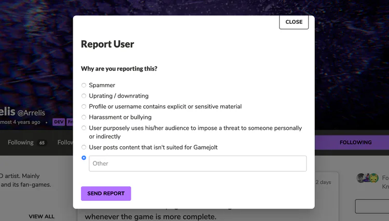Click the purple FOLLOWING button
This screenshot has width=389, height=221.
click(355, 142)
